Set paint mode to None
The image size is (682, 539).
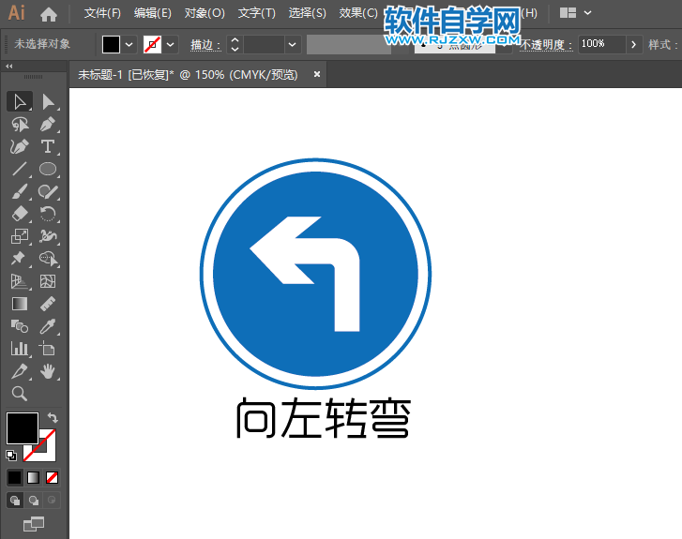point(53,477)
